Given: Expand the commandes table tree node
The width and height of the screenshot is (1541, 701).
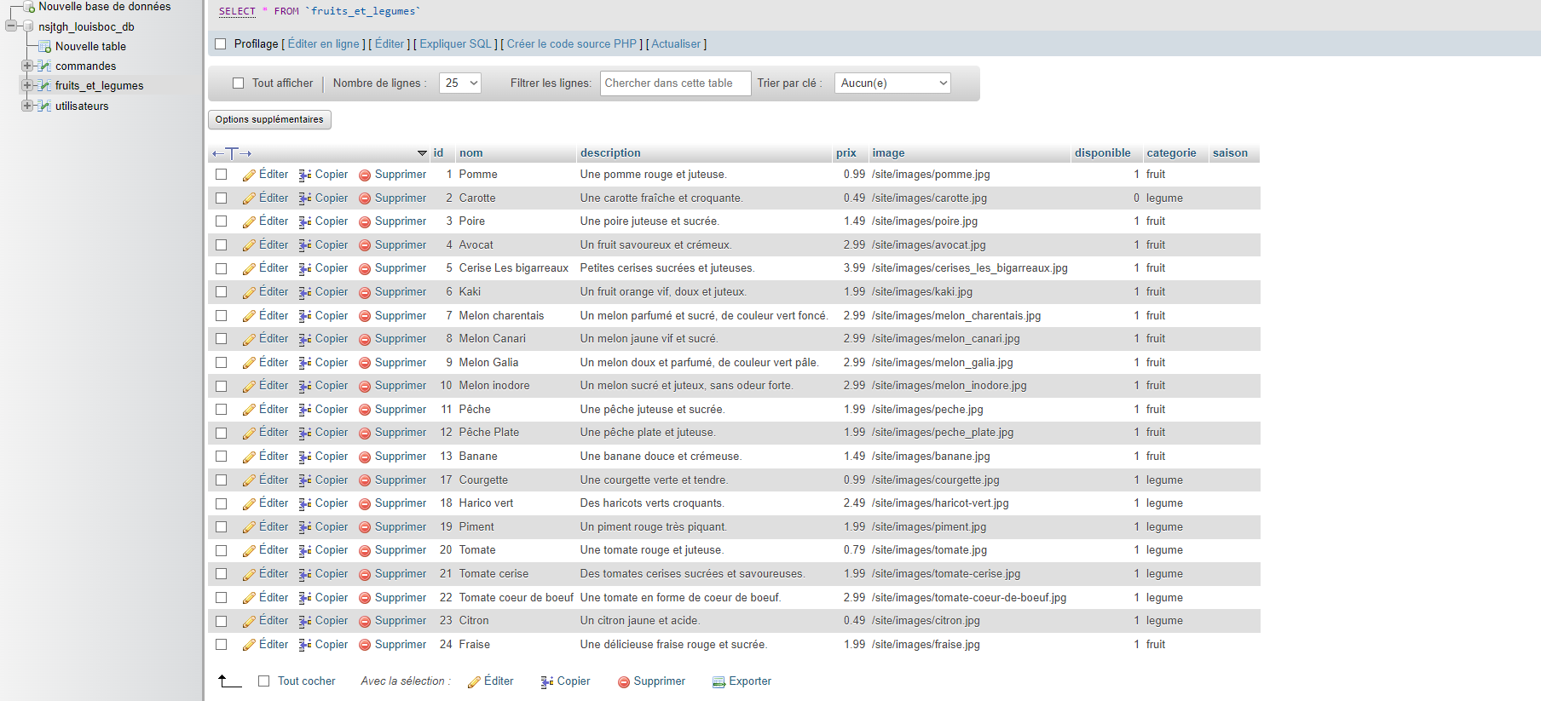Looking at the screenshot, I should (27, 66).
